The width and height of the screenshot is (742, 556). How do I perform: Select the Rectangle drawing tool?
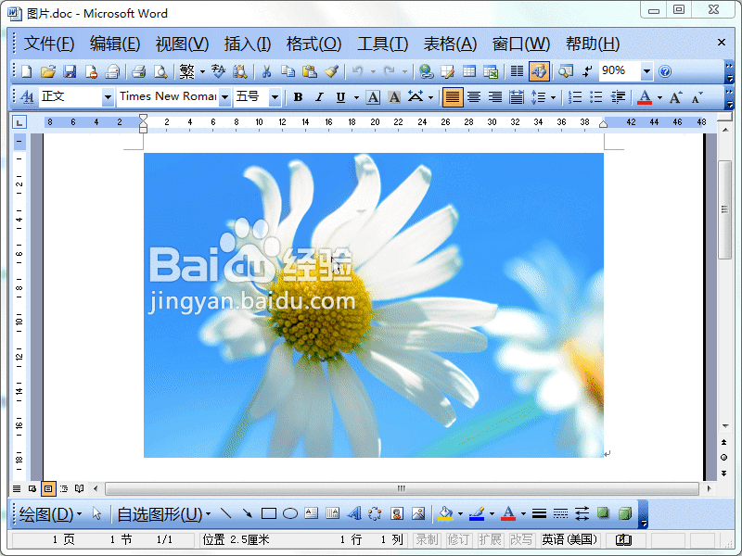click(x=269, y=513)
